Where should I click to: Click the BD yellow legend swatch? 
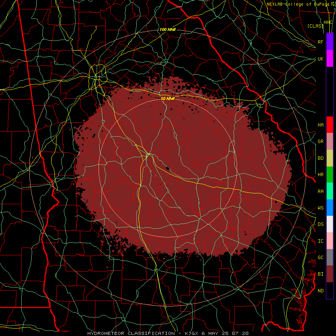tap(330, 158)
